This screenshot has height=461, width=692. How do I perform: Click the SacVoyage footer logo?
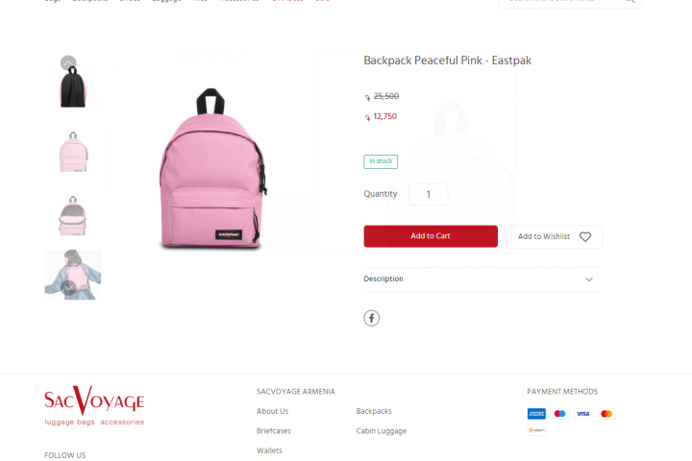click(94, 406)
